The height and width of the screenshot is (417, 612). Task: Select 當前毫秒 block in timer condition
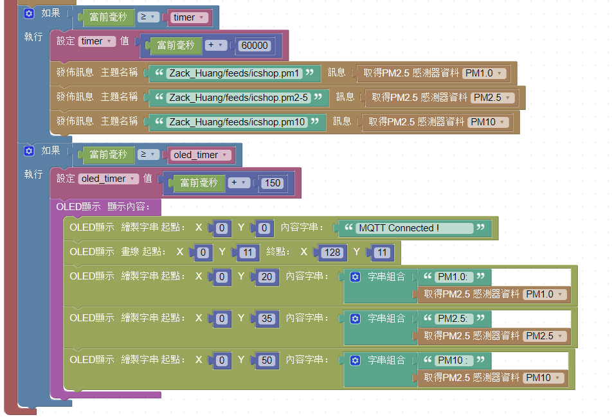[x=108, y=17]
